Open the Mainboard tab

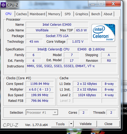point(37,14)
